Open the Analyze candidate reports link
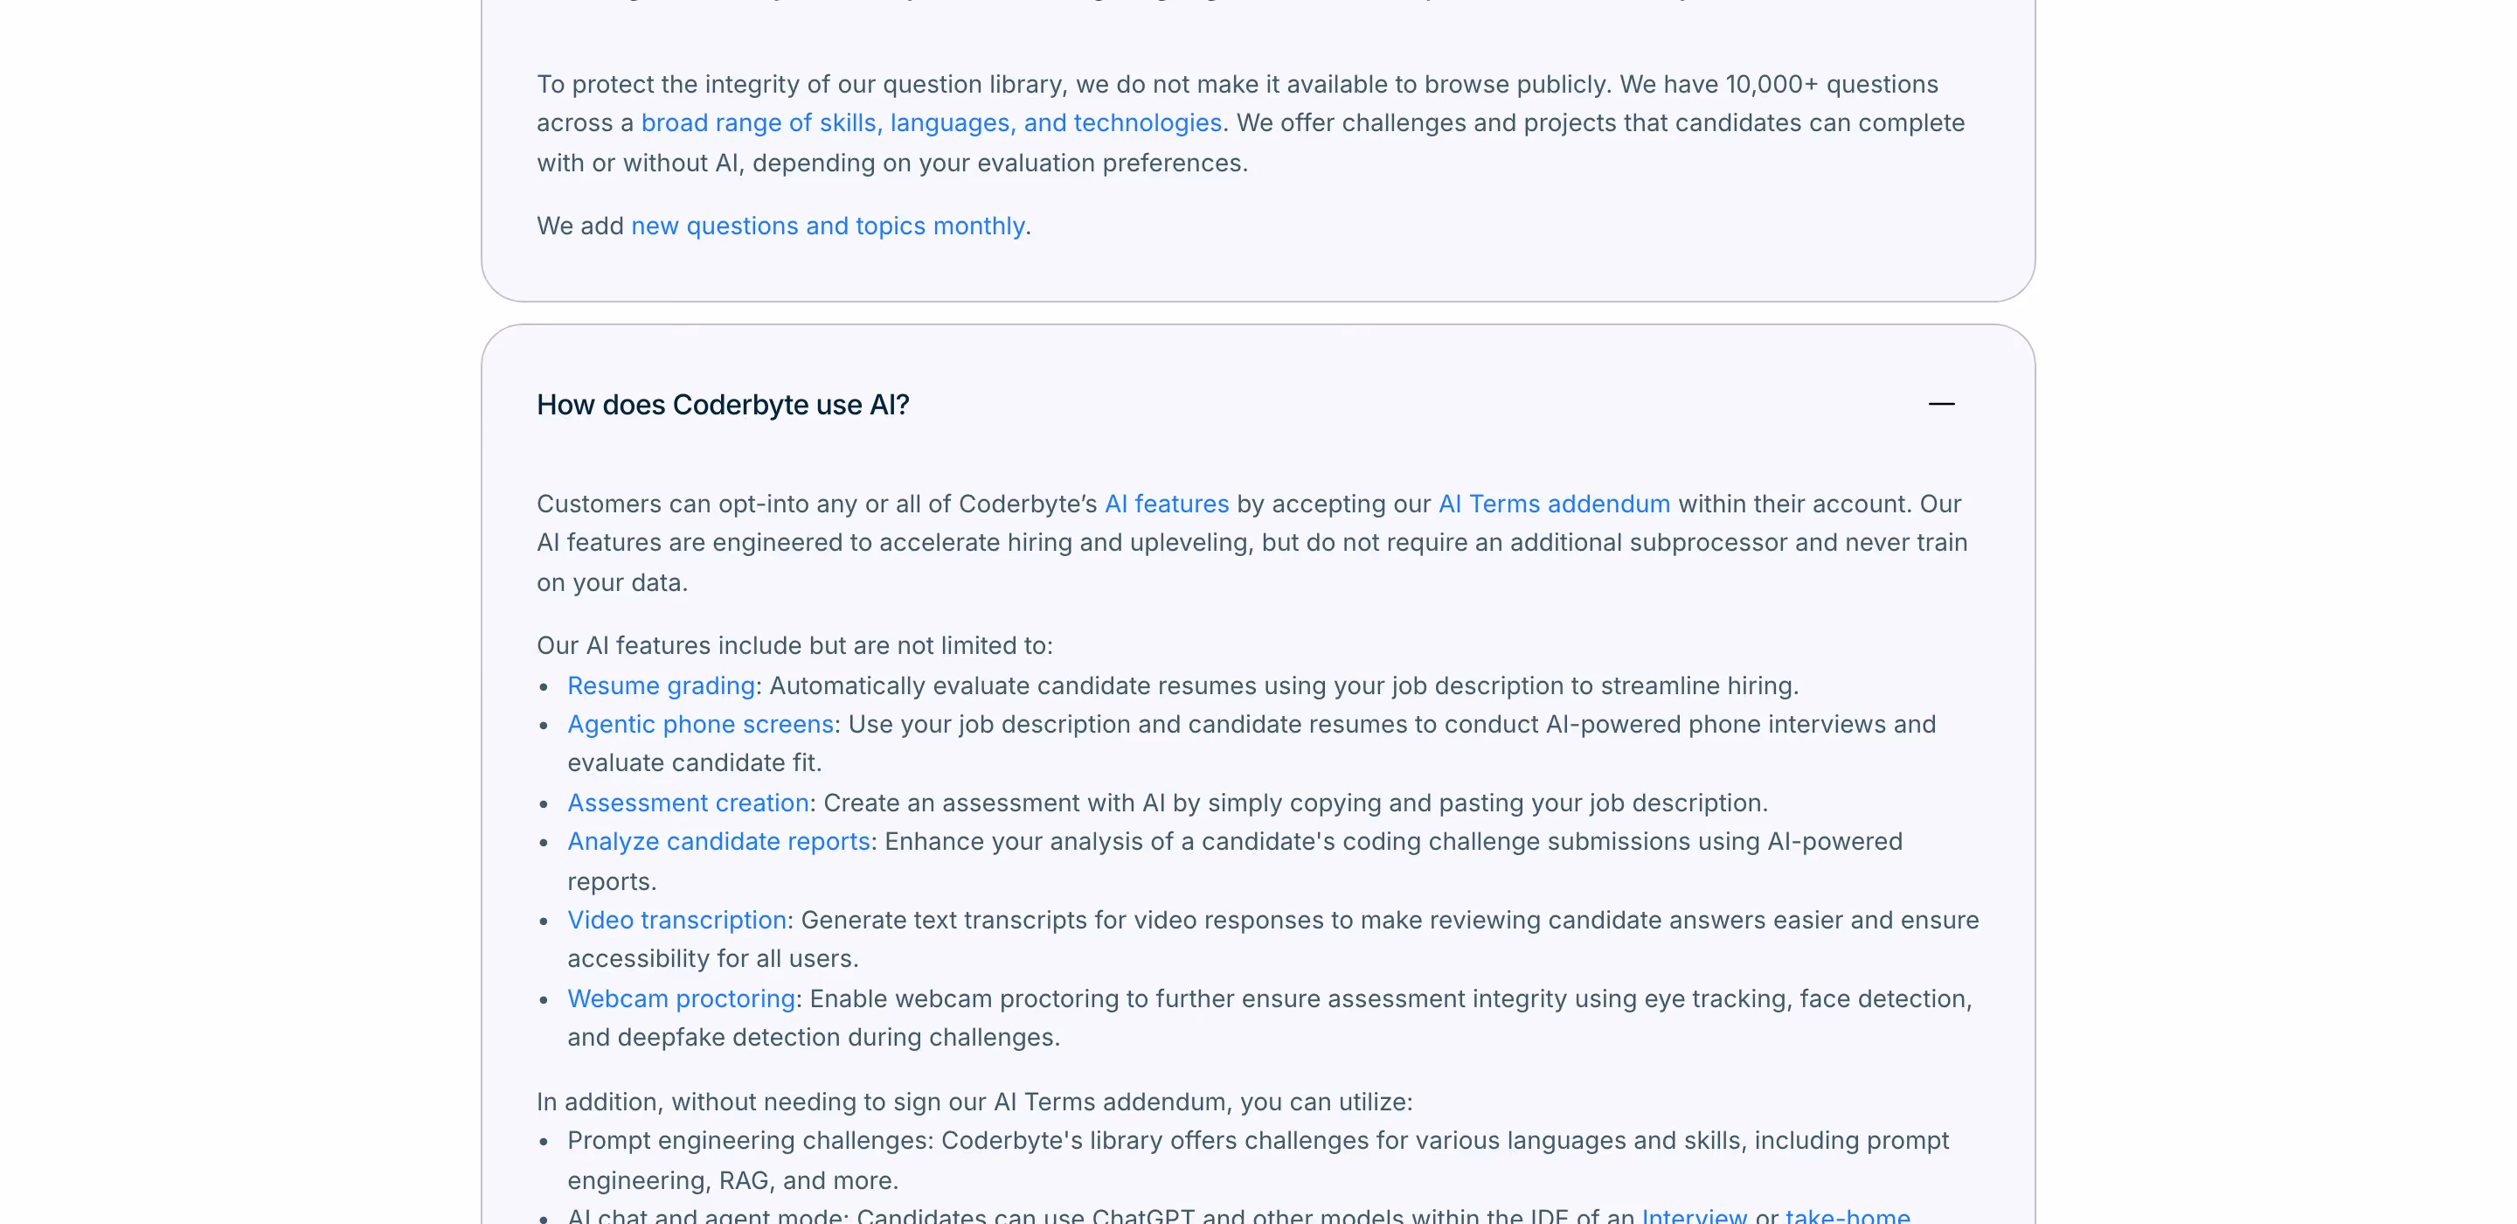This screenshot has width=2517, height=1224. 718,842
